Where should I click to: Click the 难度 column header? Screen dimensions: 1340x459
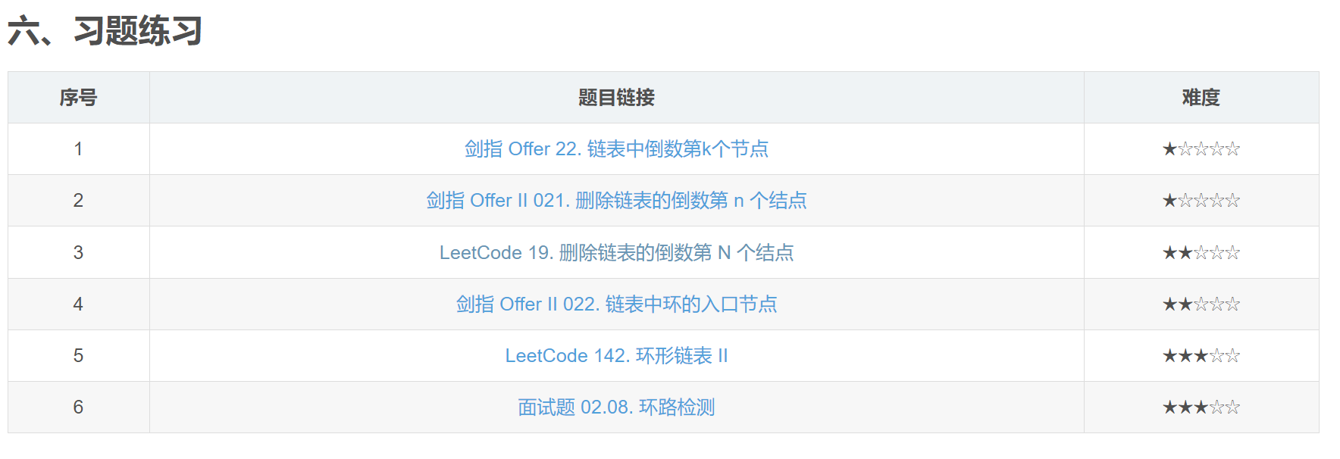pos(1201,98)
